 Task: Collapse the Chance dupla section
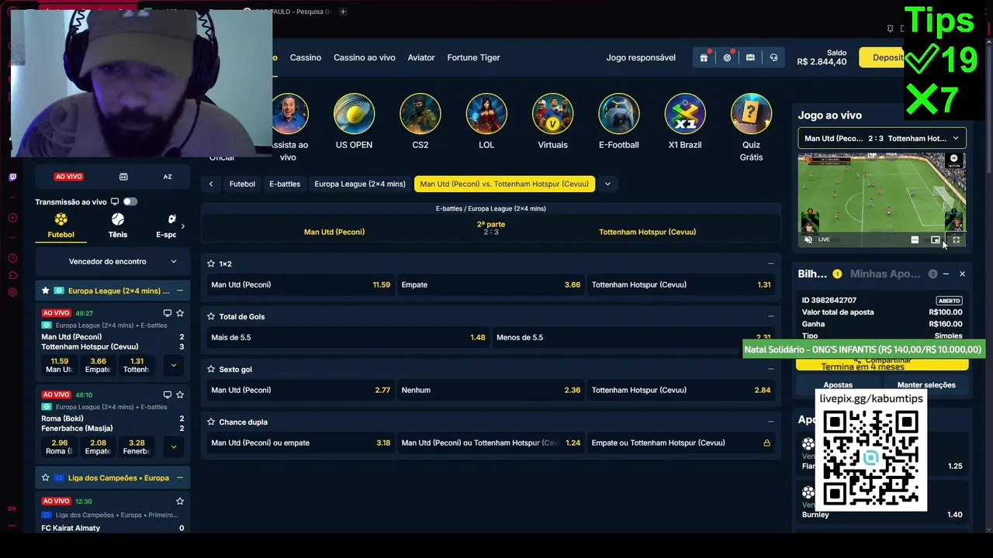(770, 422)
